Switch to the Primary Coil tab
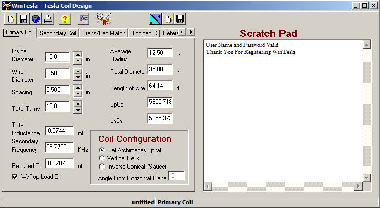The height and width of the screenshot is (208, 380). point(20,32)
